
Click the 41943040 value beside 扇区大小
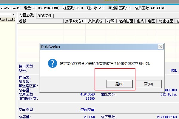pyautogui.click(x=87, y=94)
